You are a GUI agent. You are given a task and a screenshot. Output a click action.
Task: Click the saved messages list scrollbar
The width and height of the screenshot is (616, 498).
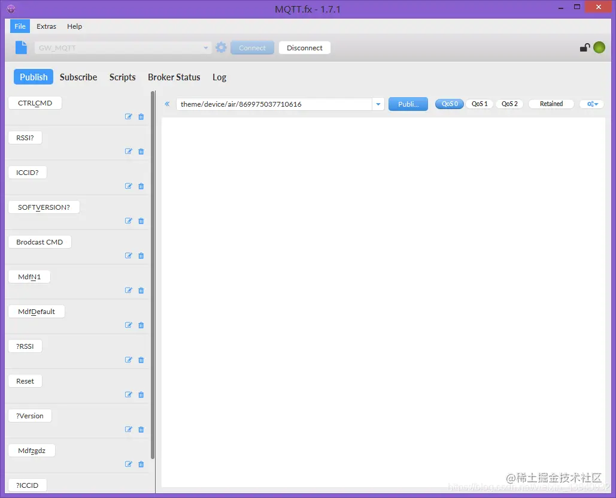(153, 275)
